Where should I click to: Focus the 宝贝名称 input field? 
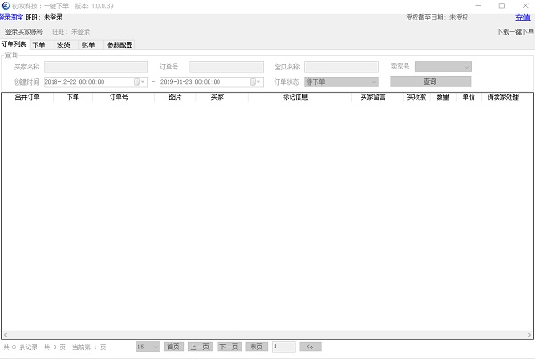pyautogui.click(x=342, y=67)
